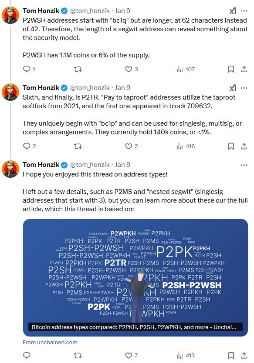Open more options on P2TR tweet
The height and width of the screenshot is (363, 254).
(244, 88)
